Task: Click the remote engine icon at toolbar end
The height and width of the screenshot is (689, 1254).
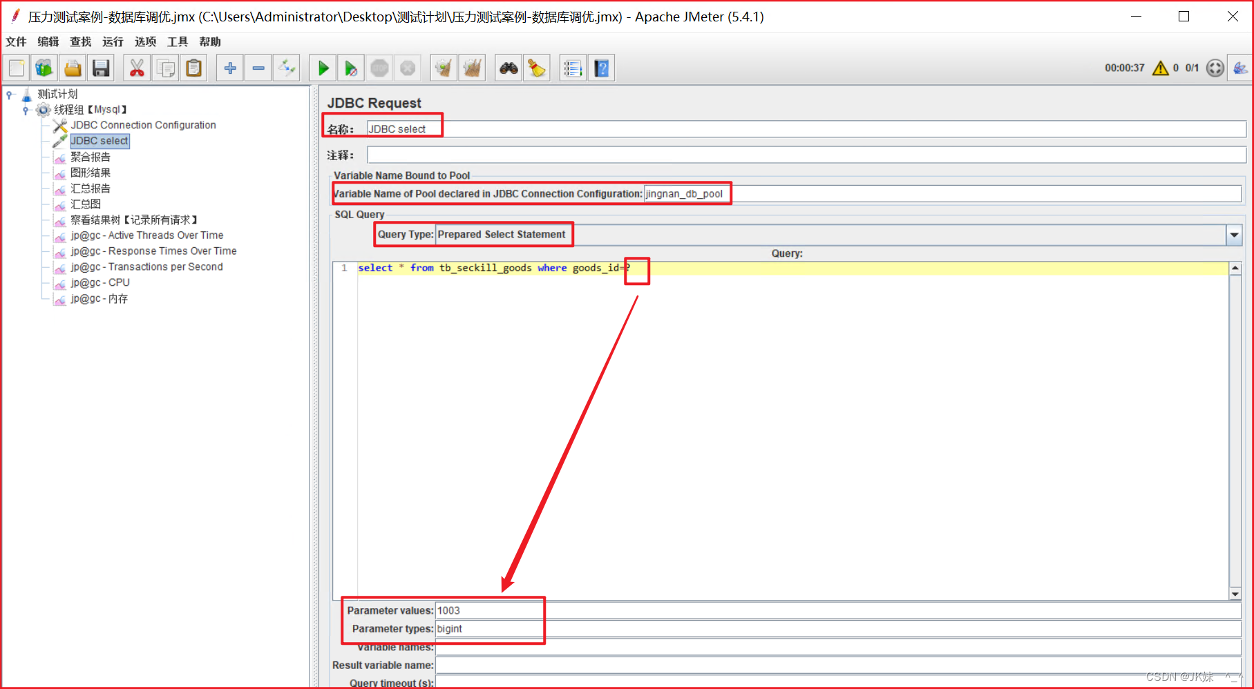Action: pyautogui.click(x=1240, y=68)
